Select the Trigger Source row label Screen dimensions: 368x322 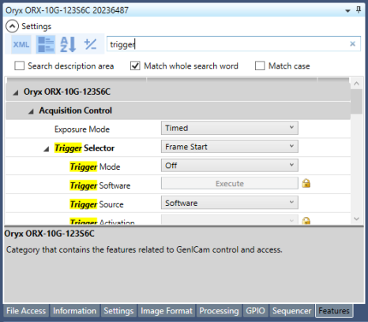96,204
